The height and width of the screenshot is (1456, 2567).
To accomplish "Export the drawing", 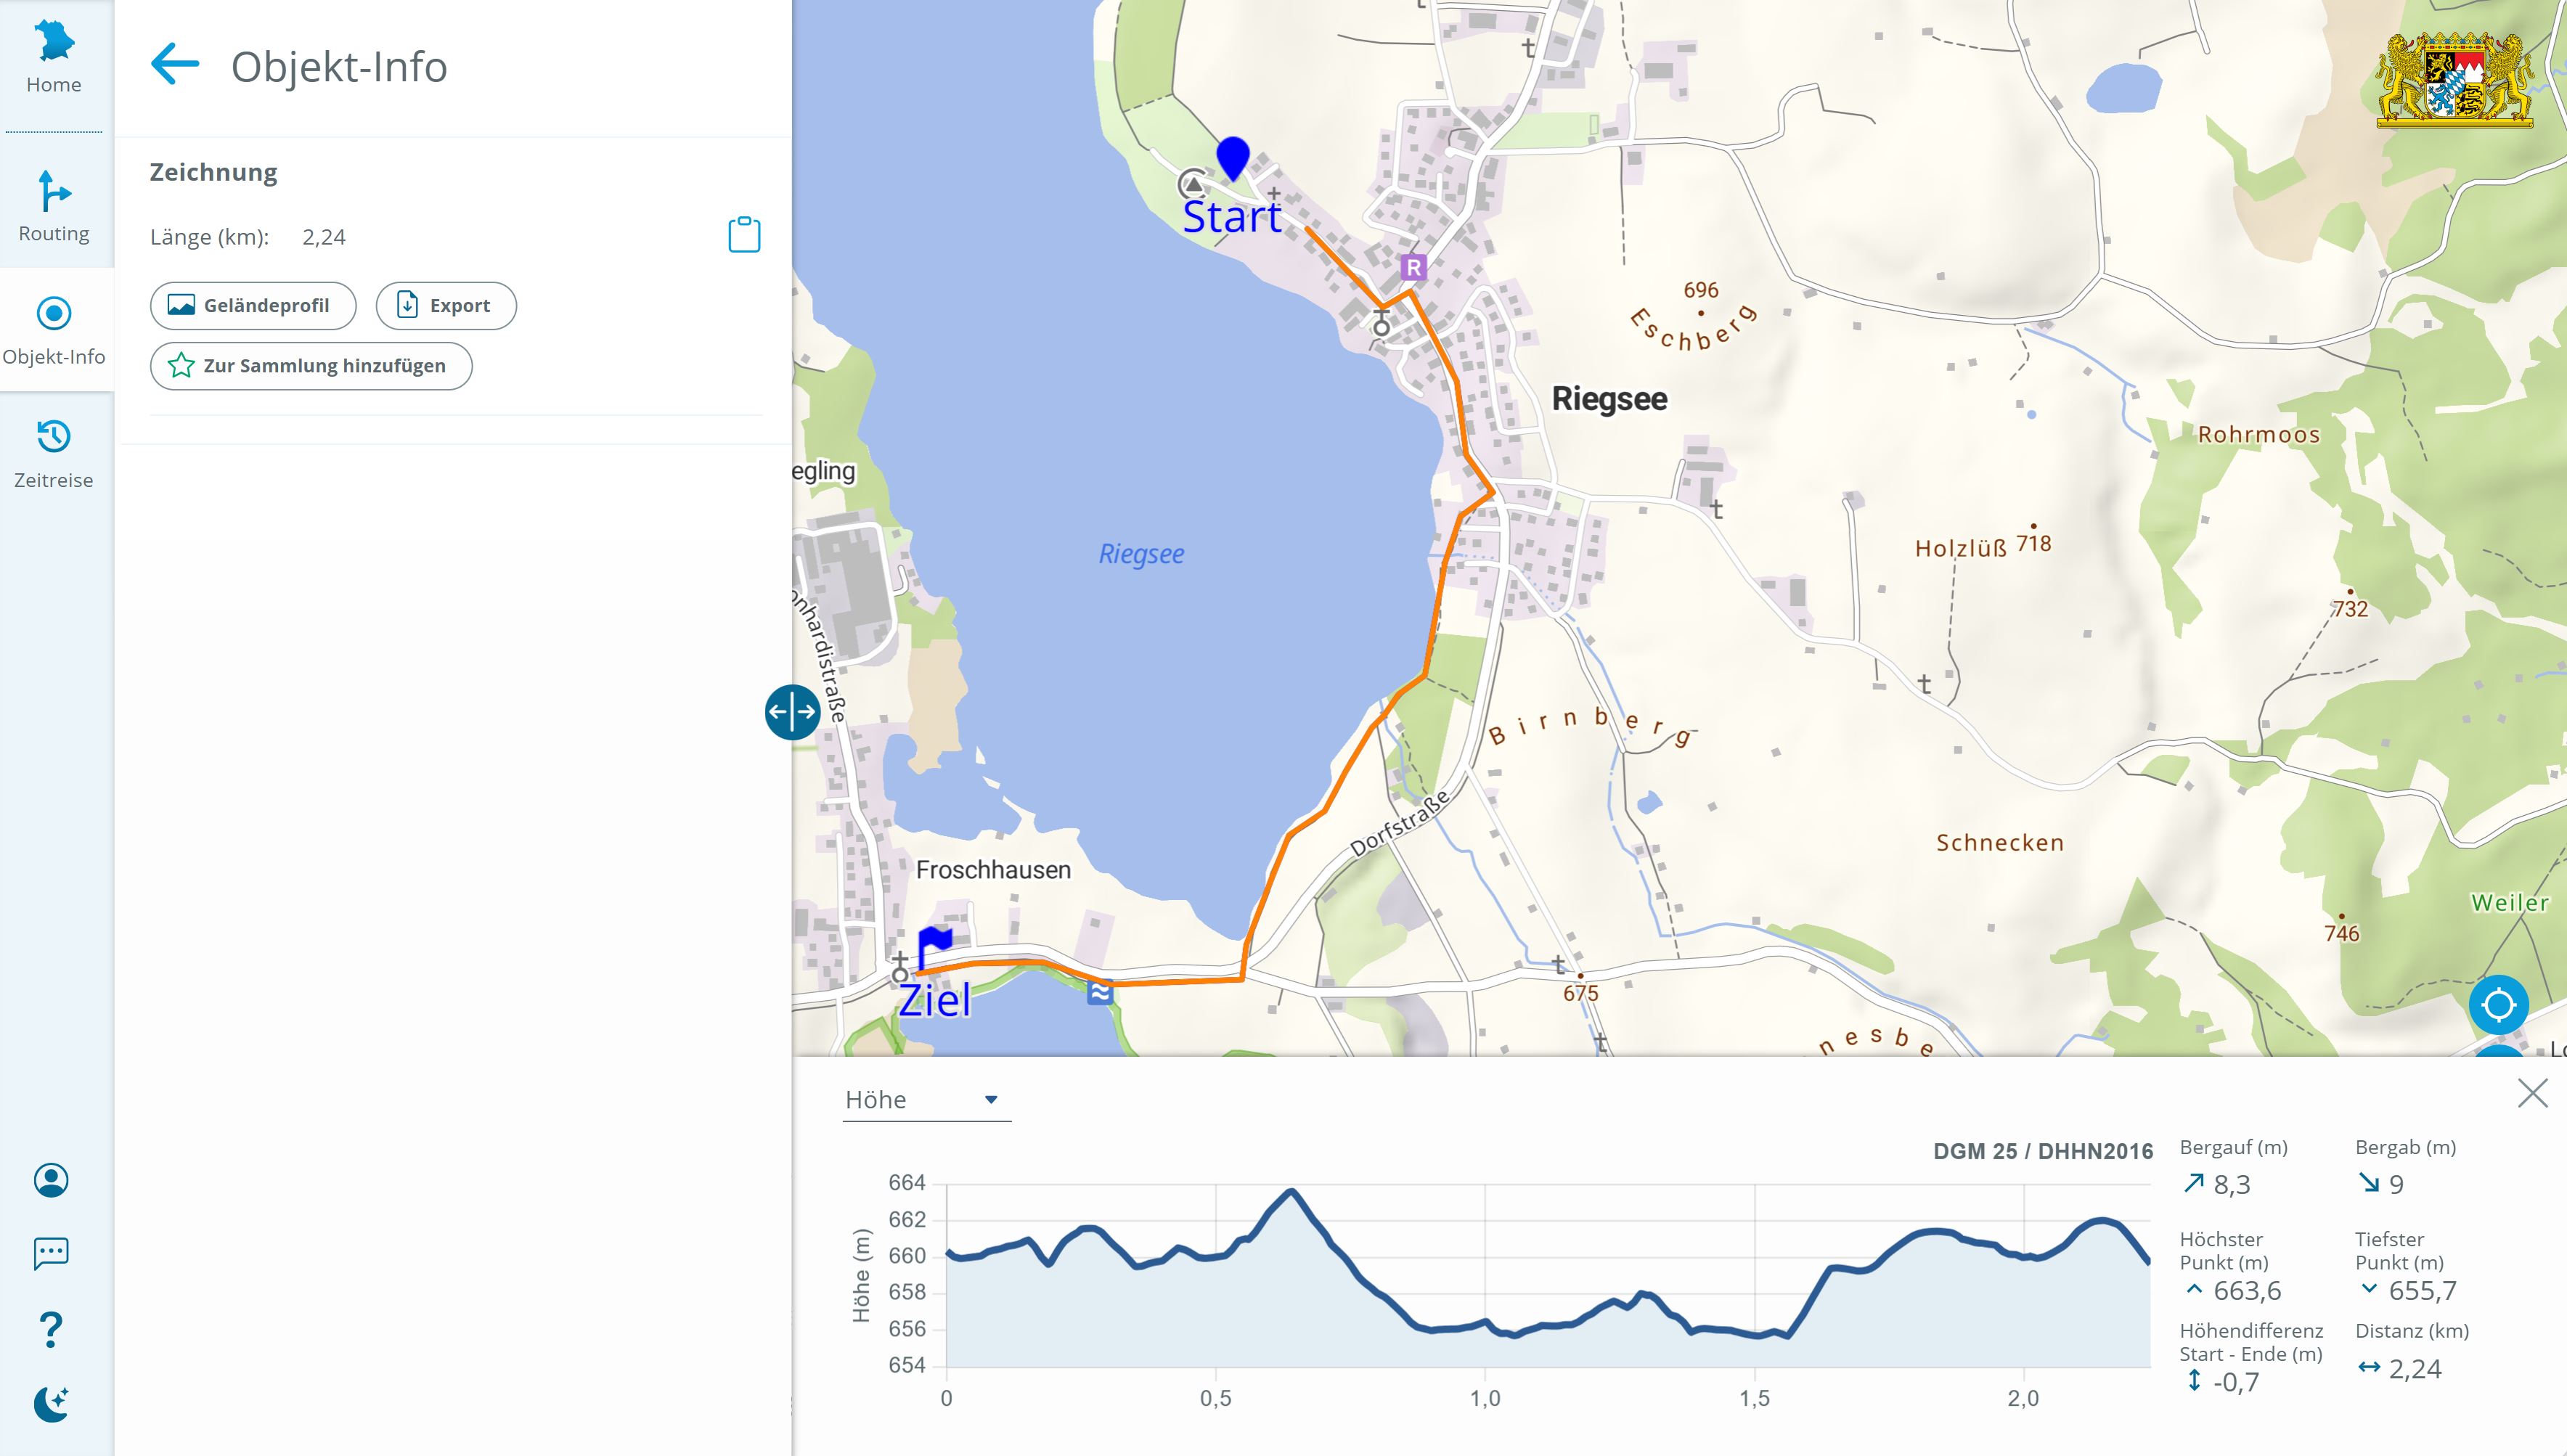I will (446, 306).
